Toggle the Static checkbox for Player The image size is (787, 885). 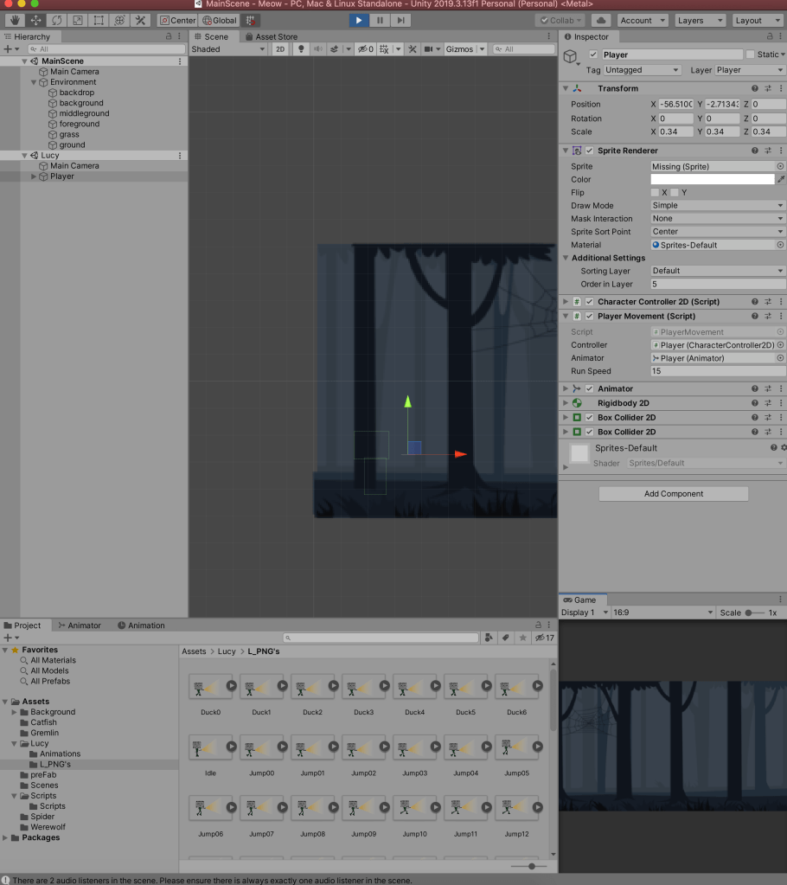[x=751, y=55]
